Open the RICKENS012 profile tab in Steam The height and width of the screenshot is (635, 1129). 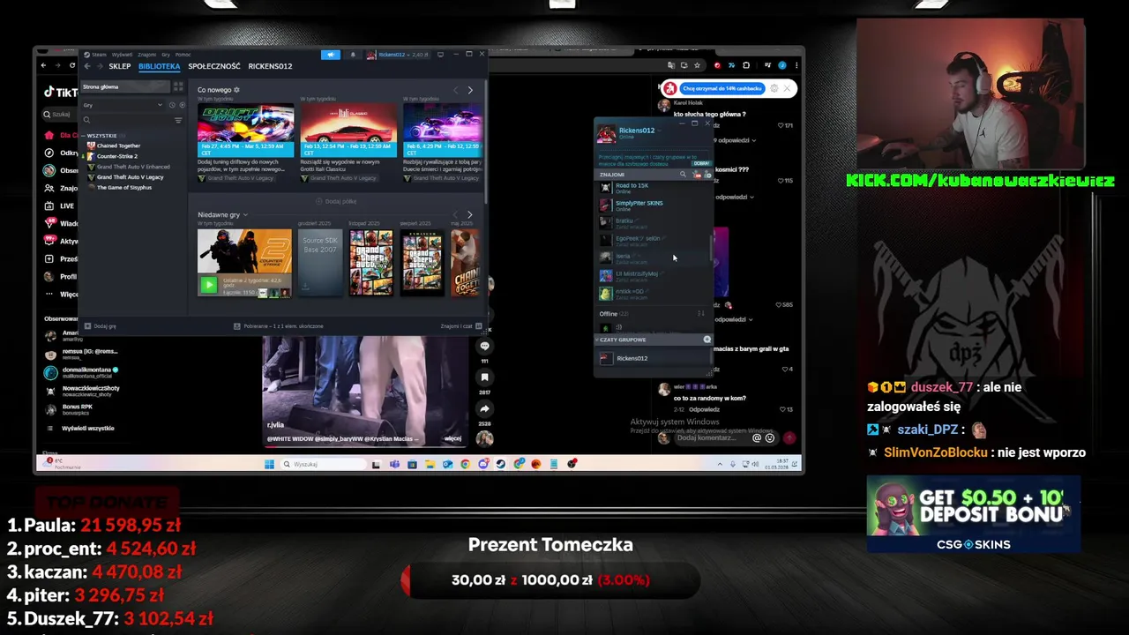pyautogui.click(x=270, y=66)
